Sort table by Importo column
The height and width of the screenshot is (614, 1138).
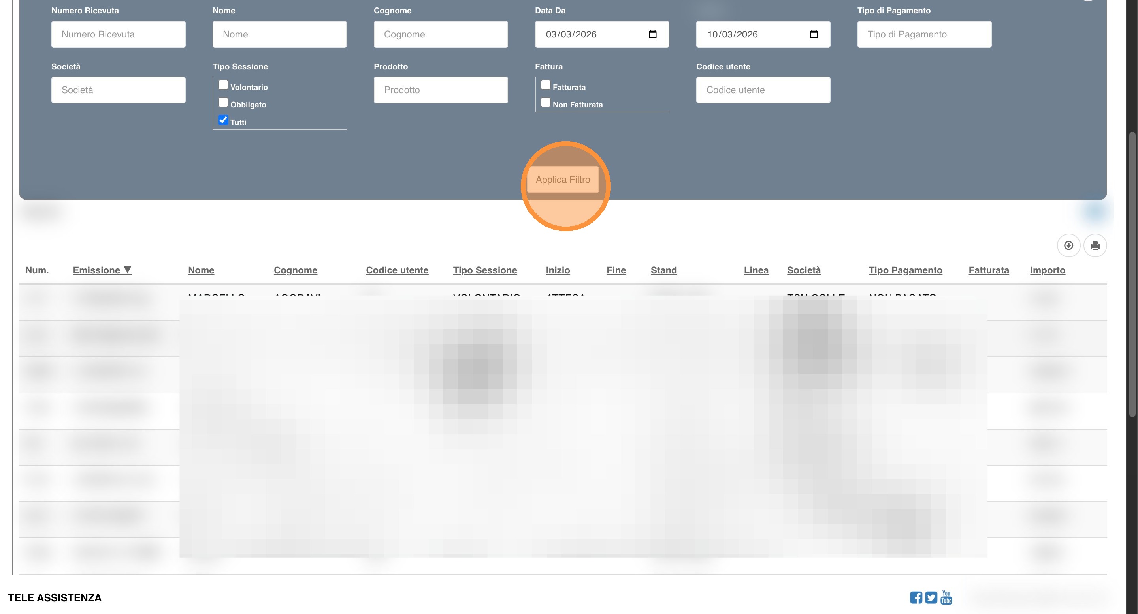(1047, 270)
